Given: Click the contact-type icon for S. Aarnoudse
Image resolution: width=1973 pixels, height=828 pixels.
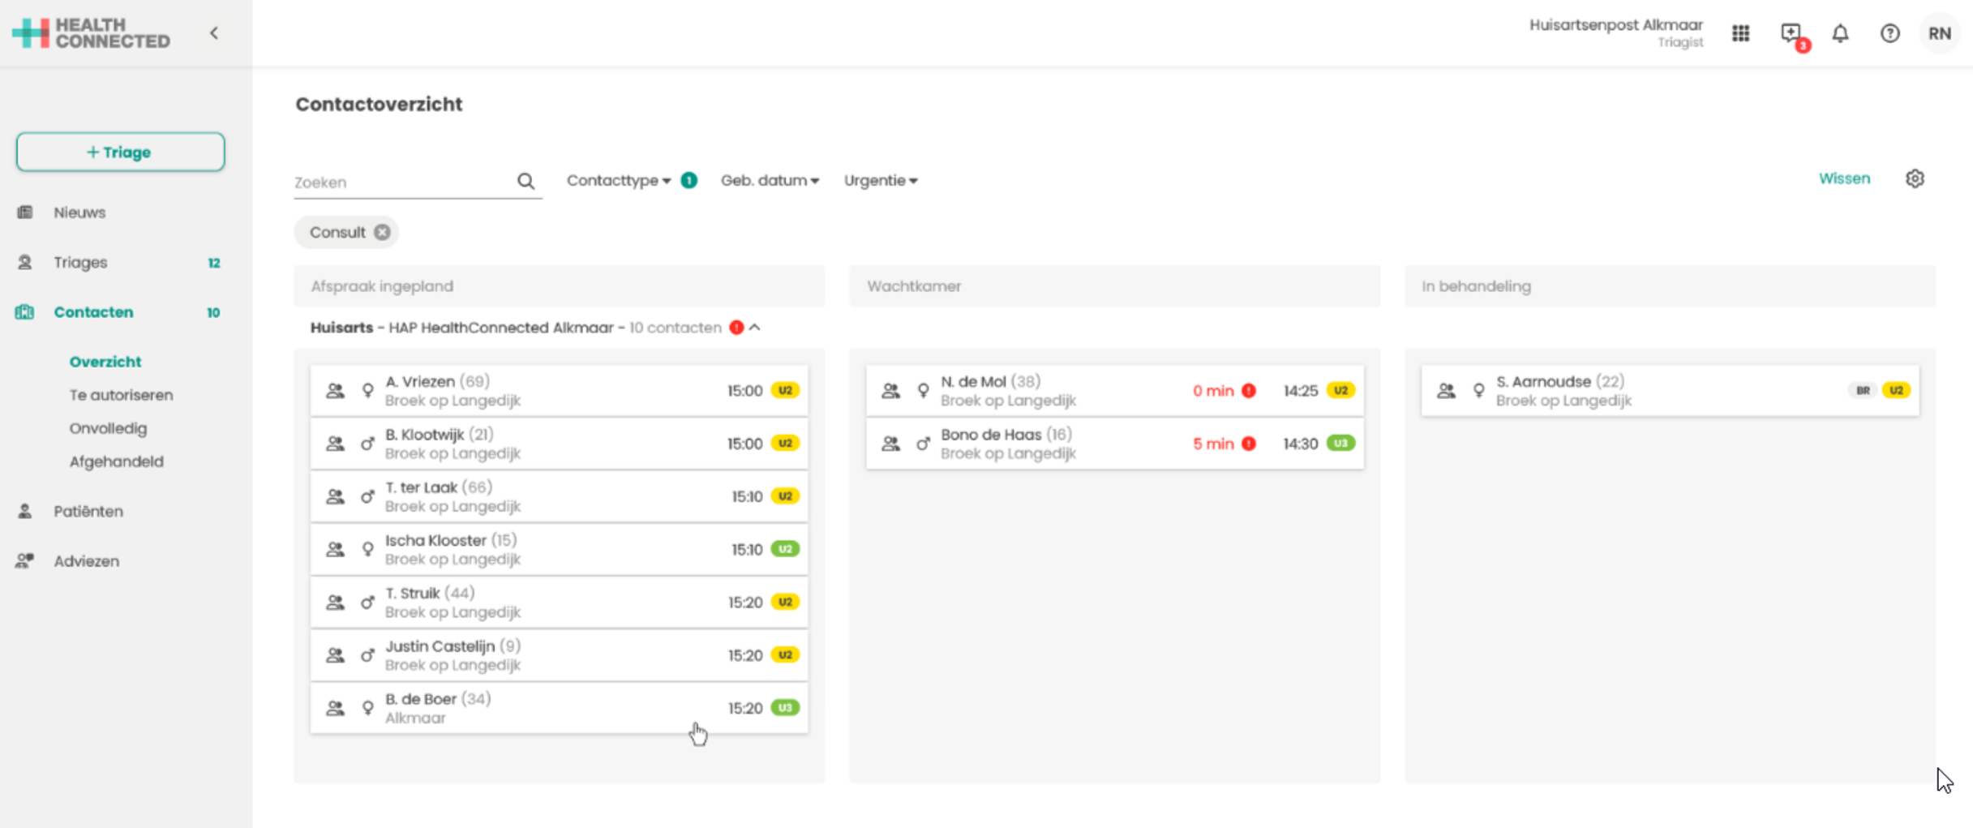Looking at the screenshot, I should pos(1446,391).
